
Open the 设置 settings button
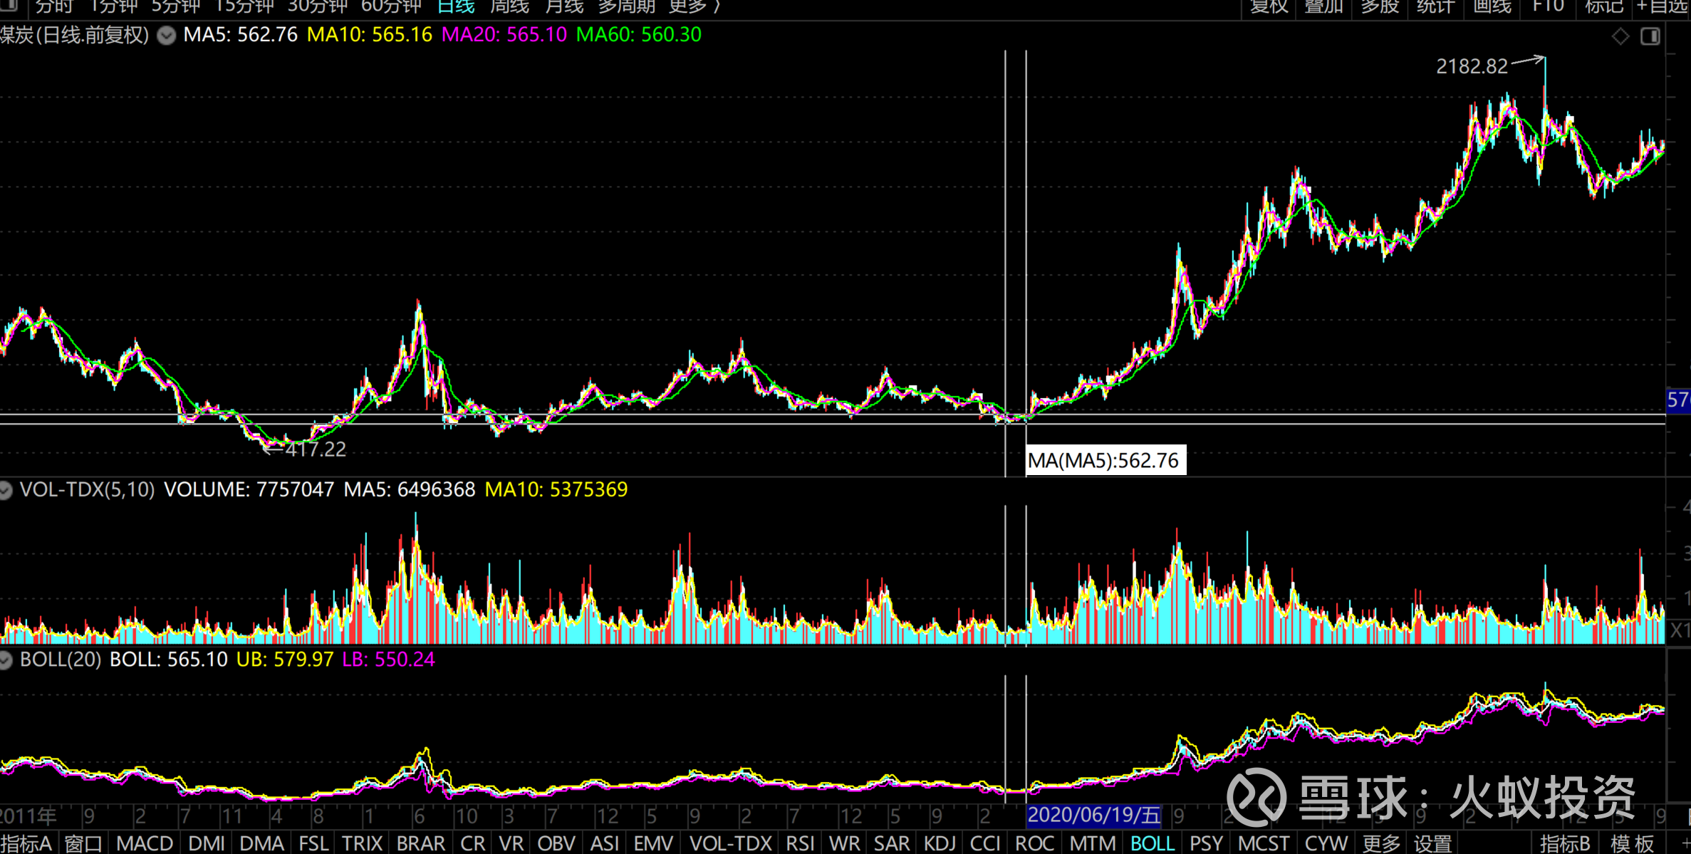click(1433, 843)
